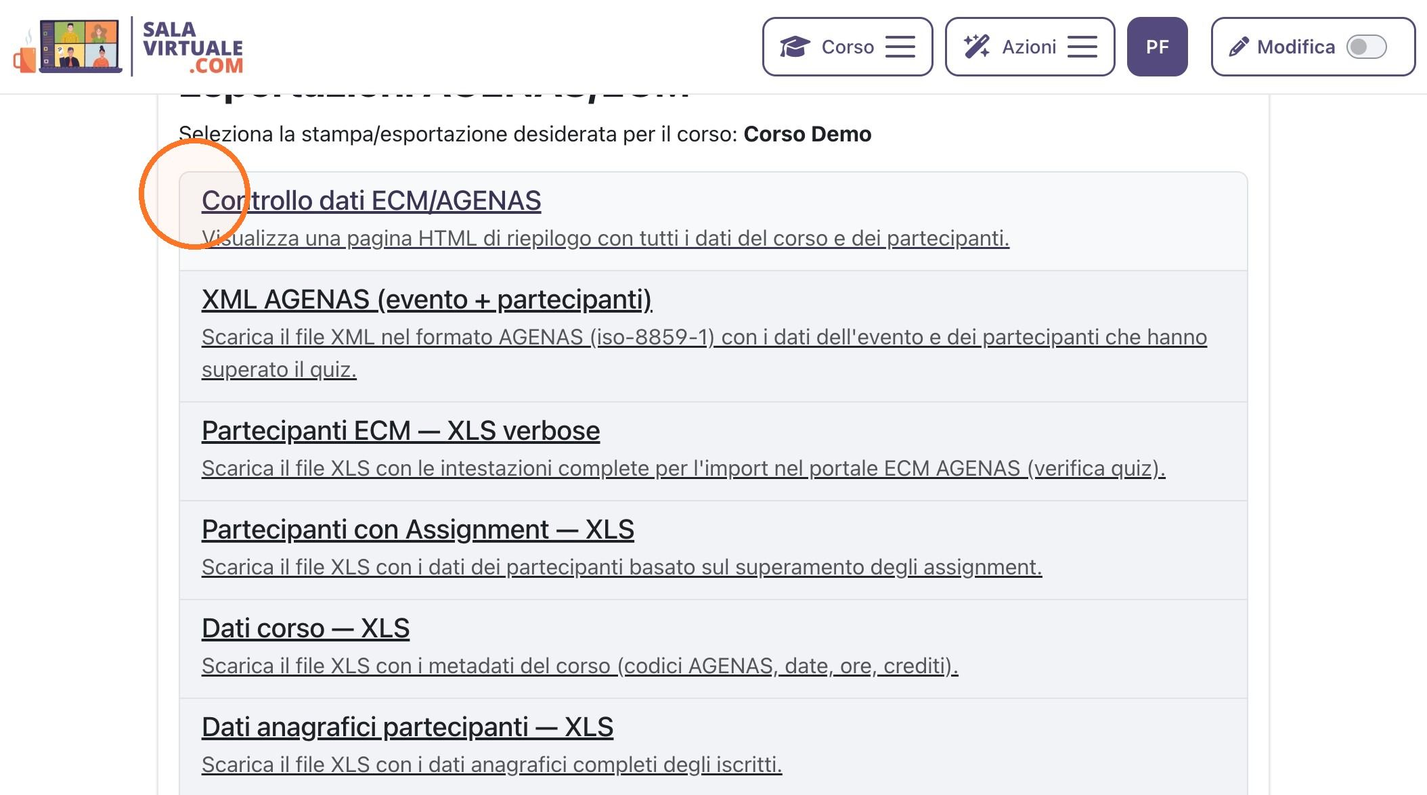Click the pencil icon beside Modifica
The height and width of the screenshot is (795, 1427).
pos(1238,47)
